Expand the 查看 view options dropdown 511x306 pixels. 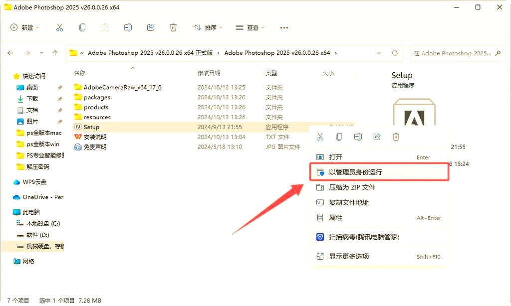pos(250,27)
